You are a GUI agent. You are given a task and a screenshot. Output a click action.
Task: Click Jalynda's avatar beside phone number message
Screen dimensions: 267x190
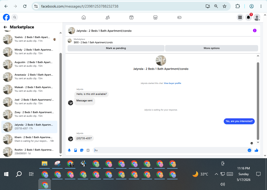(70, 139)
